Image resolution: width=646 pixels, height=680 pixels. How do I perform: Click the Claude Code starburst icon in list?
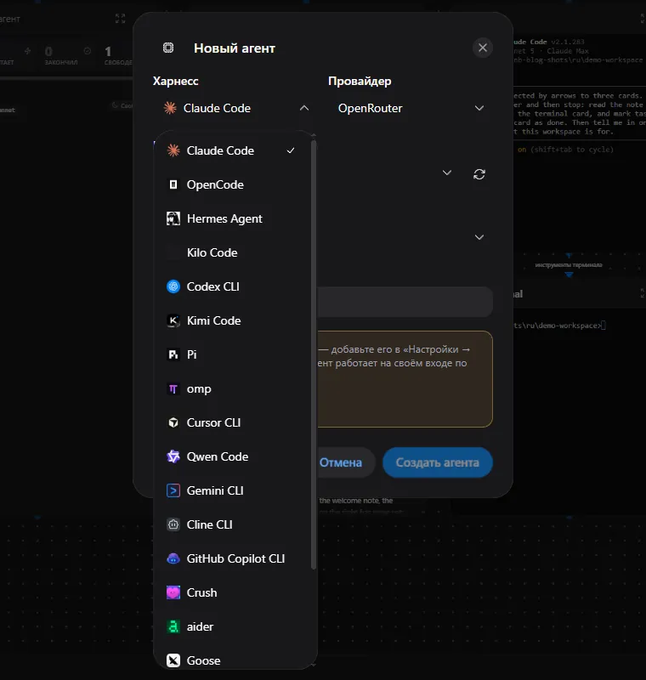(173, 150)
